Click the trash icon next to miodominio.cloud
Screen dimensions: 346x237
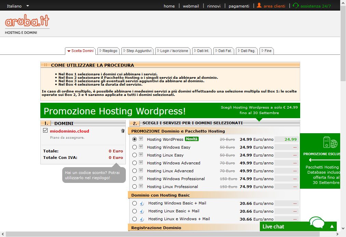click(123, 131)
